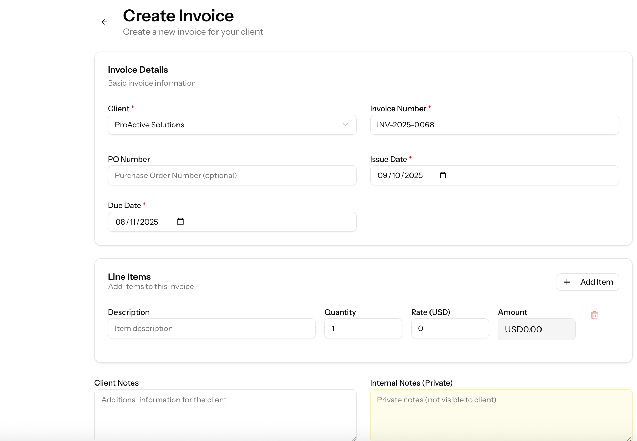
Task: Click the dropdown chevron on the Client field
Action: tap(345, 125)
